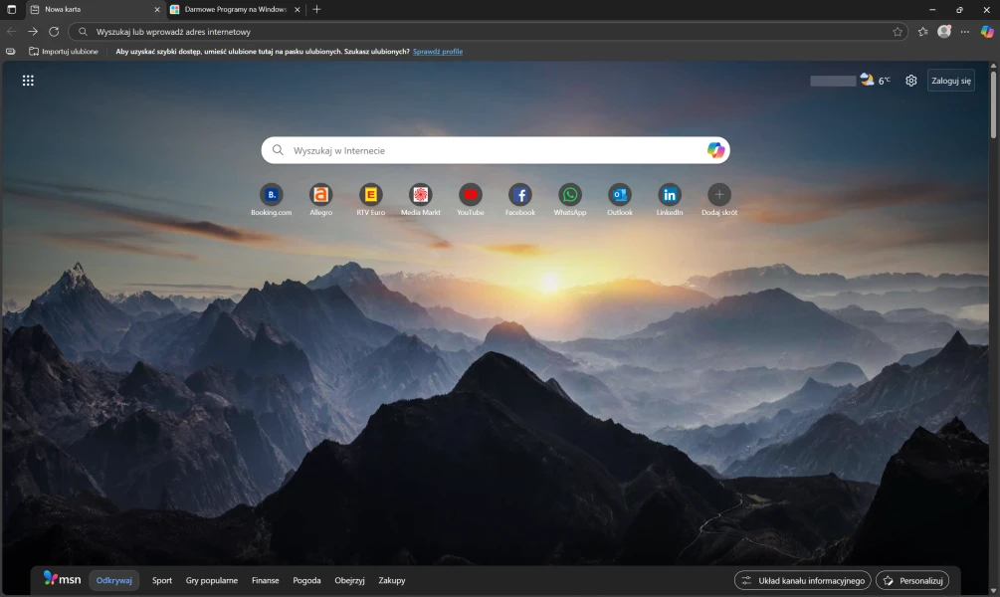Open the Copilot icon in search box
Screen dimensions: 1000x597
point(715,150)
